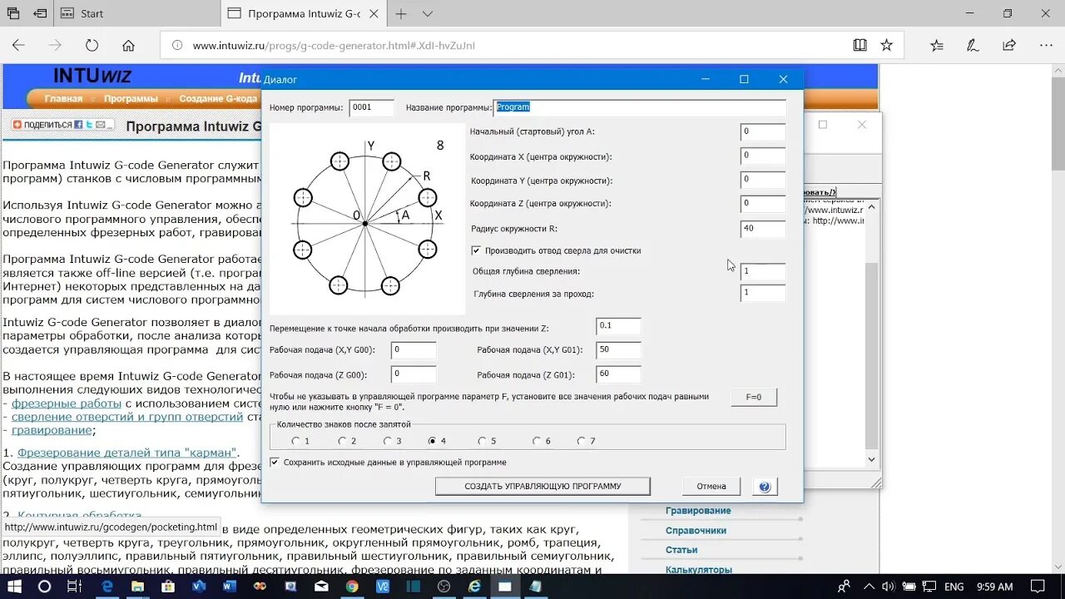Click Глубина сверления за проход field
1065x599 pixels.
pos(763,294)
